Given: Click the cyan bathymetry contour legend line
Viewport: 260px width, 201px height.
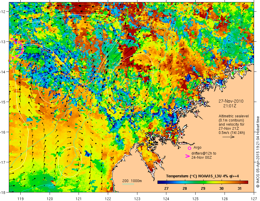Looking at the screenshot, I should click(x=128, y=184).
